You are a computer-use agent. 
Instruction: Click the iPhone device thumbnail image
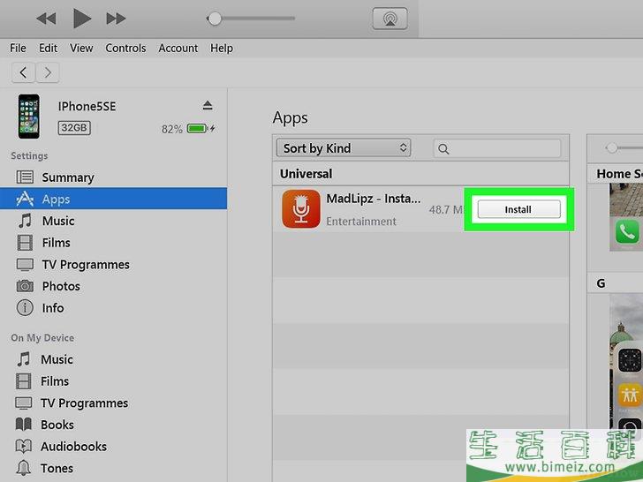[28, 117]
